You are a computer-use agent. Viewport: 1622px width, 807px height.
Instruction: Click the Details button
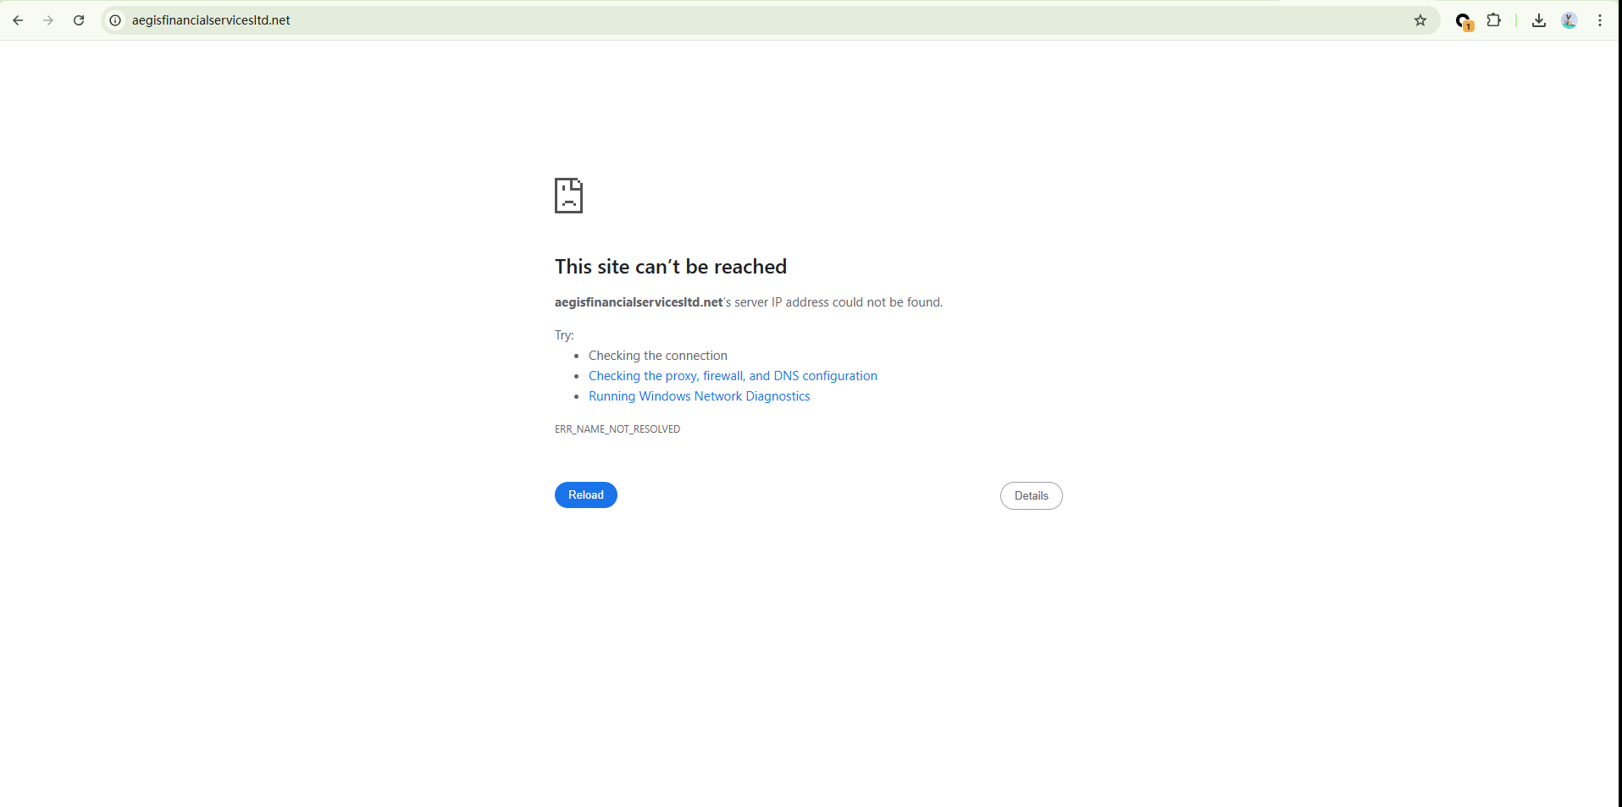(1031, 495)
